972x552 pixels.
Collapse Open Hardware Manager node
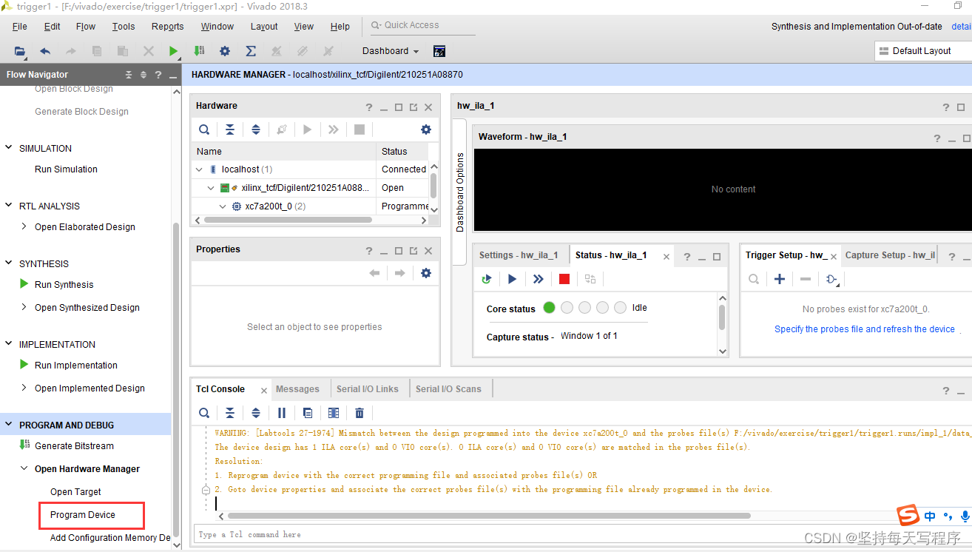click(x=24, y=468)
